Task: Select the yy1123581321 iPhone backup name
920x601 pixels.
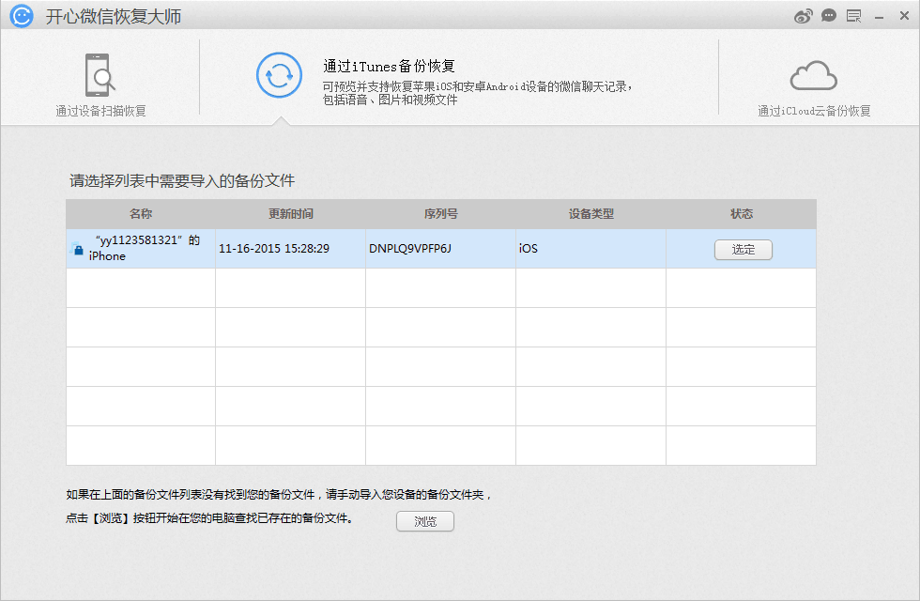Action: 145,248
